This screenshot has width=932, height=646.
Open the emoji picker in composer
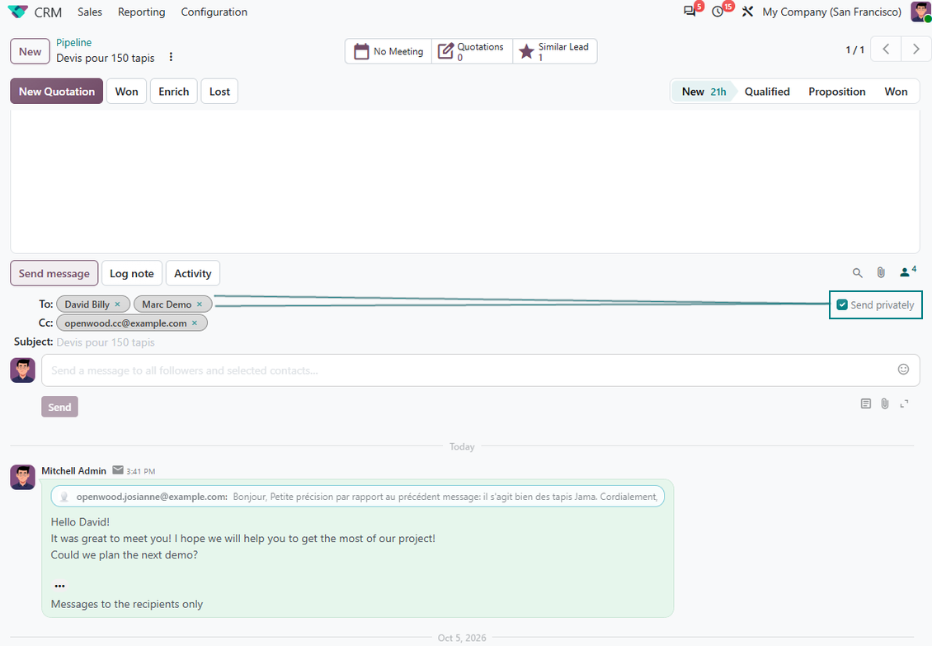[x=903, y=370]
